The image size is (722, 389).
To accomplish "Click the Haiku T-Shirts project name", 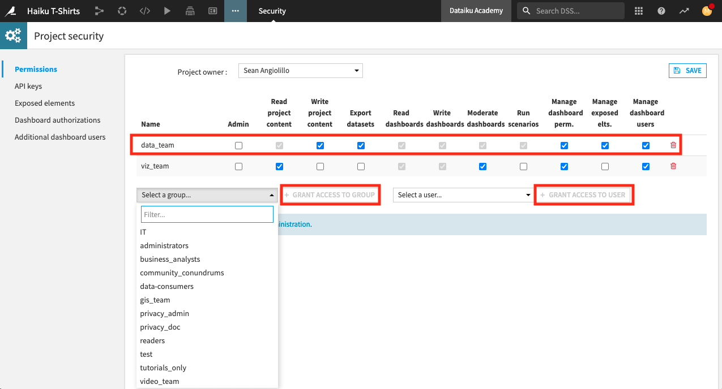I will [53, 11].
